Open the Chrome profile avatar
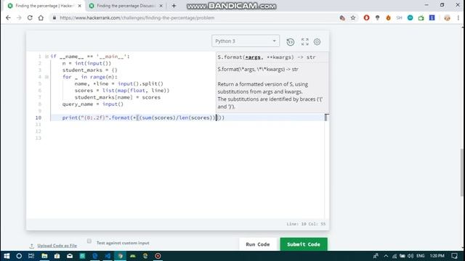The height and width of the screenshot is (261, 465). tap(448, 18)
